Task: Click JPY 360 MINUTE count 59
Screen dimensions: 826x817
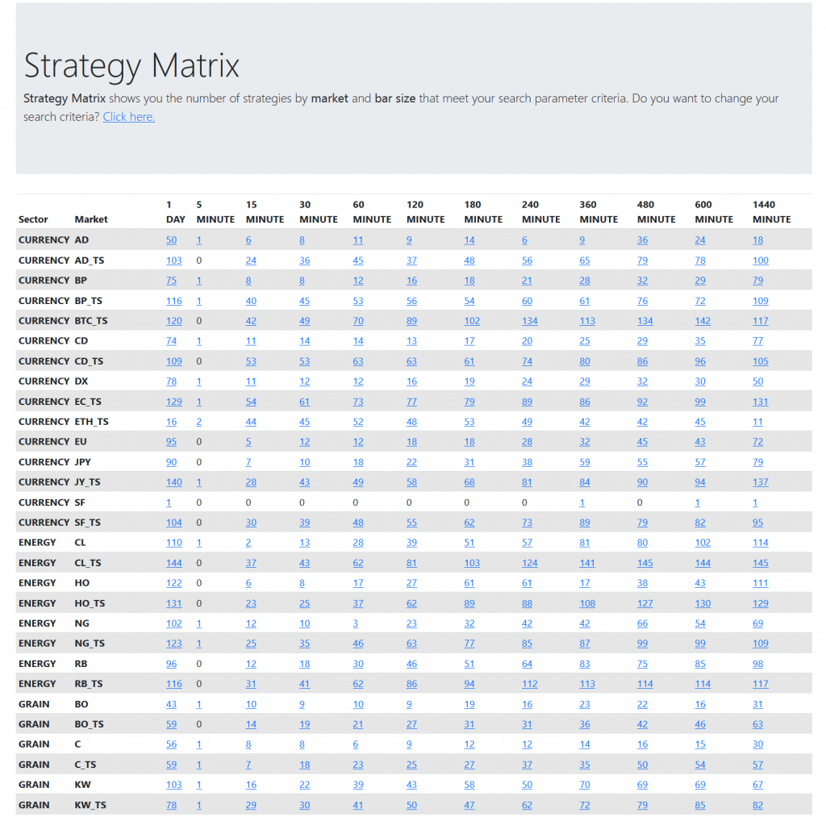Action: pos(584,462)
